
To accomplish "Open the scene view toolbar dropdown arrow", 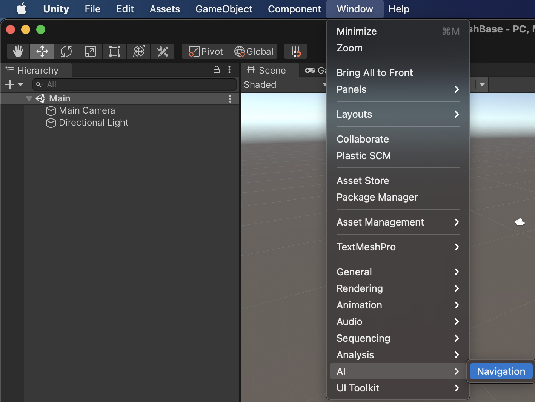I will [482, 84].
